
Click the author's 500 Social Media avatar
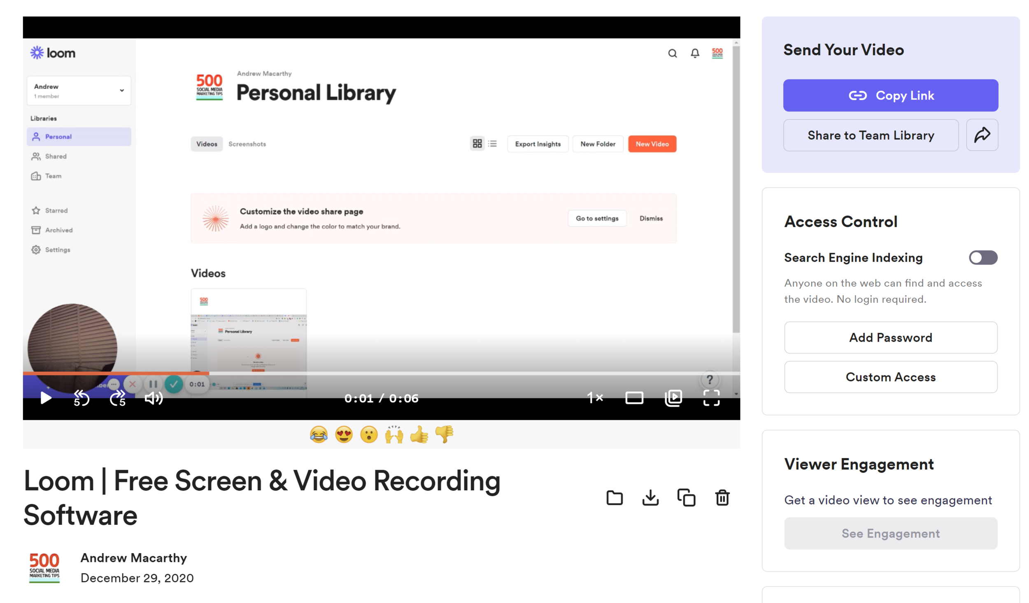coord(44,568)
